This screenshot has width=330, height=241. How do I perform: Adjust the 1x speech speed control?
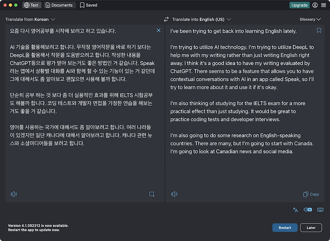[x=308, y=210]
